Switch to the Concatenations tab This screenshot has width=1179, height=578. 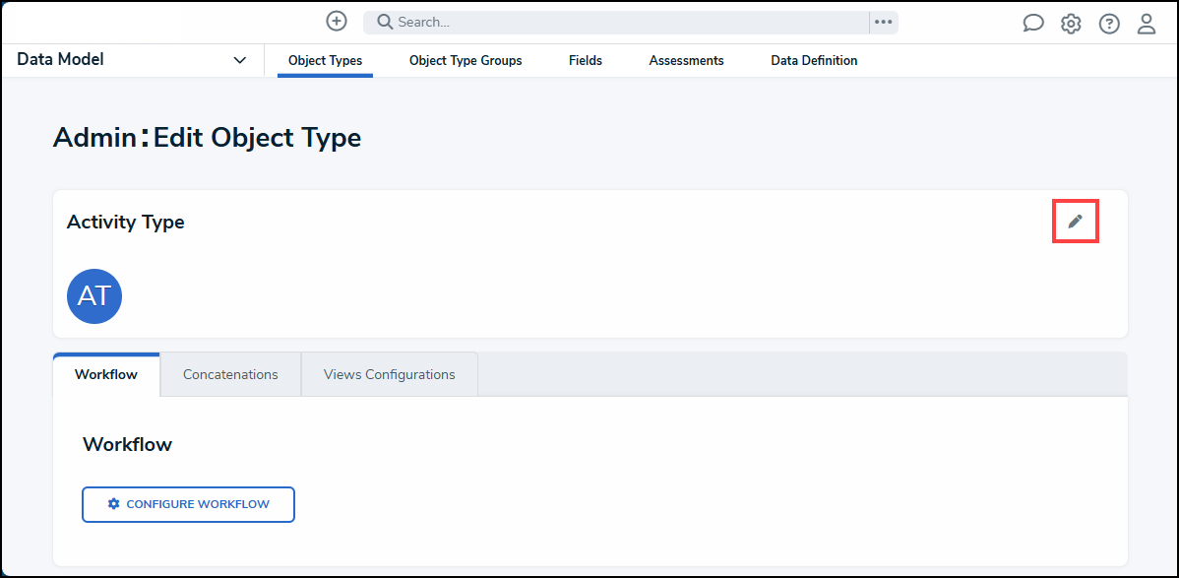click(230, 374)
